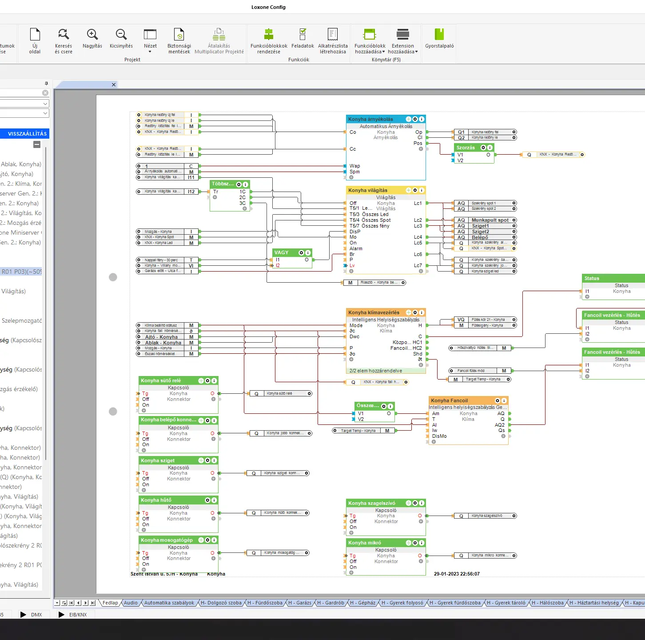Image resolution: width=645 pixels, height=640 pixels.
Task: Open the page list dropdown beside sheet tabs
Action: pyautogui.click(x=57, y=603)
